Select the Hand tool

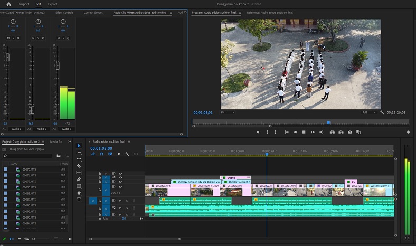(79, 193)
